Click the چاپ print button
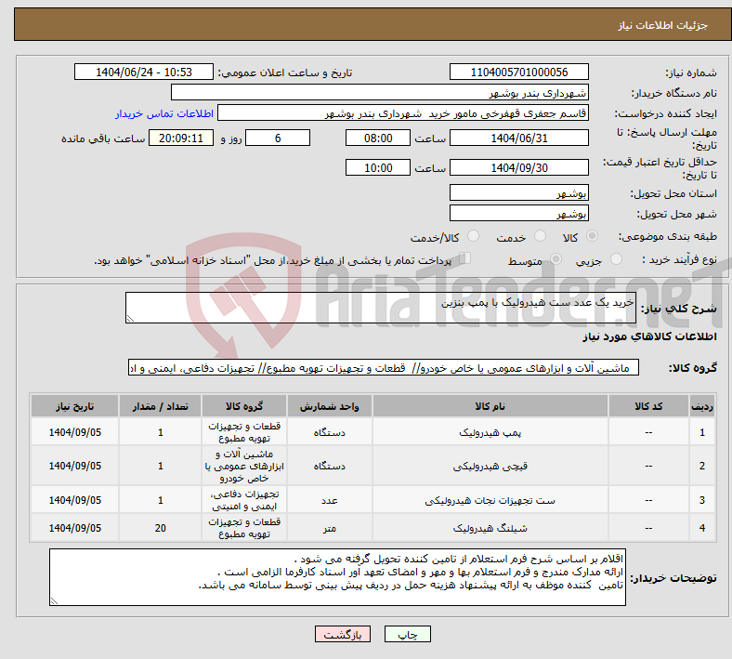The image size is (732, 659). pyautogui.click(x=408, y=634)
